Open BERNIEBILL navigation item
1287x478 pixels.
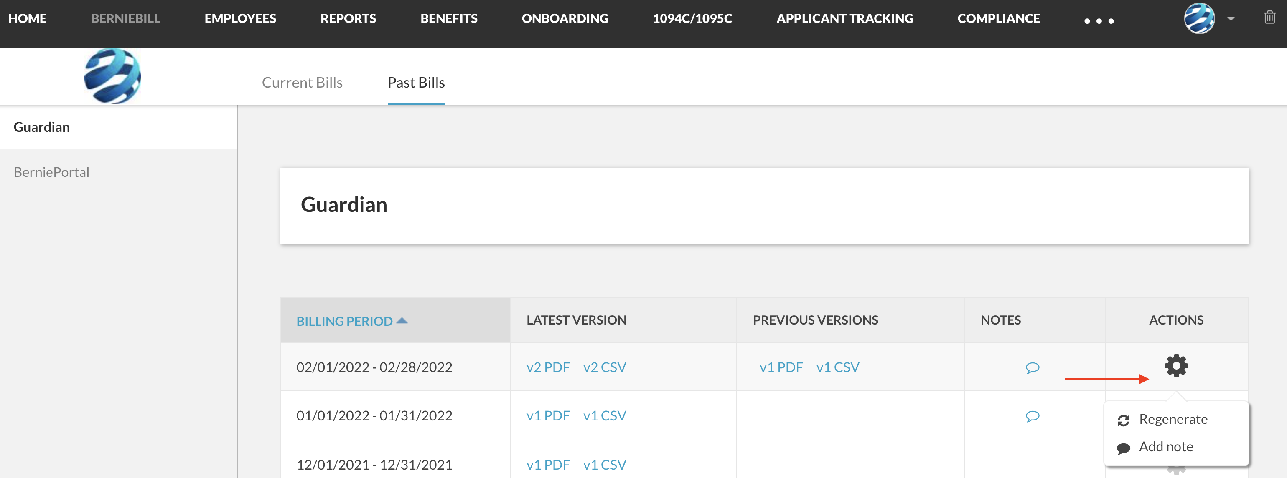point(125,18)
